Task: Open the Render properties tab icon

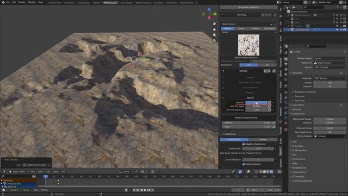Action: point(286,59)
